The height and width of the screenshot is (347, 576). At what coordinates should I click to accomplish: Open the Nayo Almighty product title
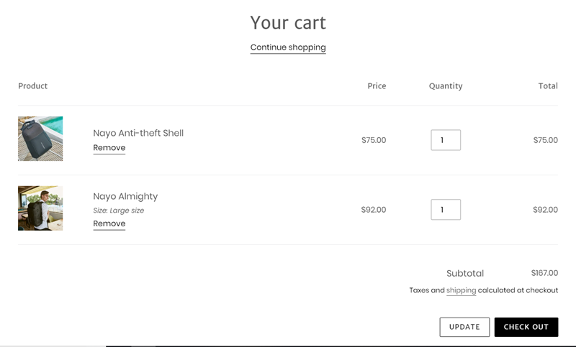125,196
